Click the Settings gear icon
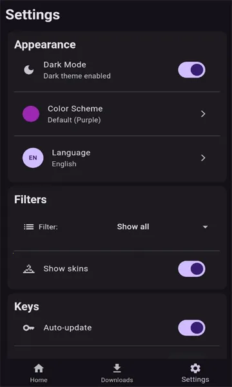 tap(195, 368)
